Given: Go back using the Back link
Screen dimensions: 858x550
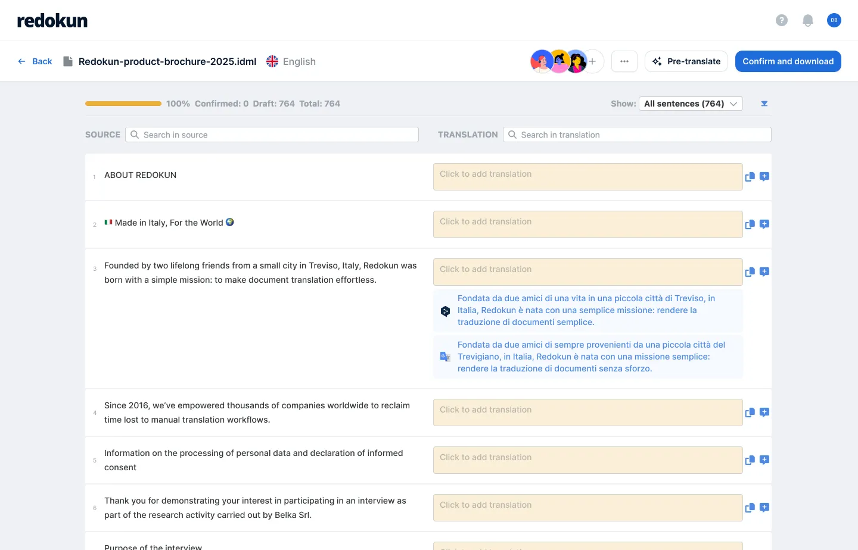Looking at the screenshot, I should point(35,61).
